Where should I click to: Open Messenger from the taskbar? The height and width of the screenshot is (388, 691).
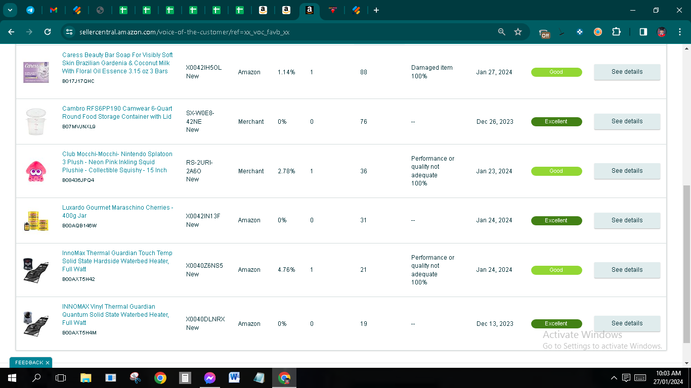click(x=210, y=377)
